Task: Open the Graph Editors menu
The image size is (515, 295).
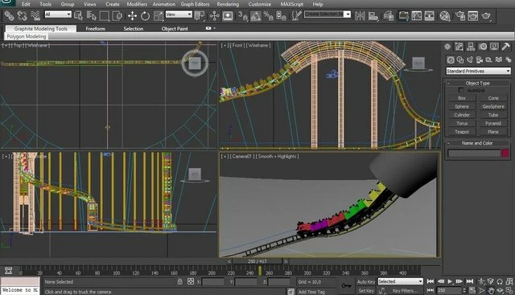Action: [x=195, y=4]
